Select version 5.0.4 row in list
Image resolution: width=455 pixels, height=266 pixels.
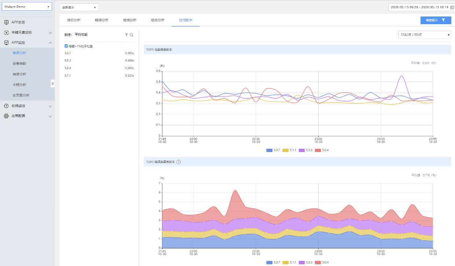coord(99,68)
